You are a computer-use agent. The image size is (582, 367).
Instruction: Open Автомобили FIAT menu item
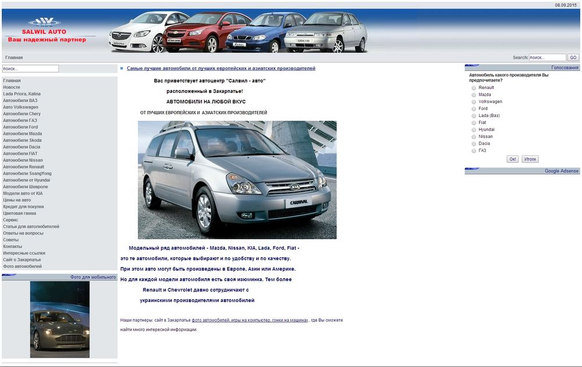[20, 154]
